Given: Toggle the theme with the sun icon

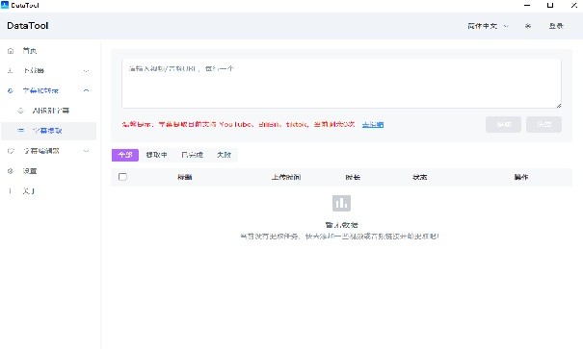Looking at the screenshot, I should click(528, 26).
